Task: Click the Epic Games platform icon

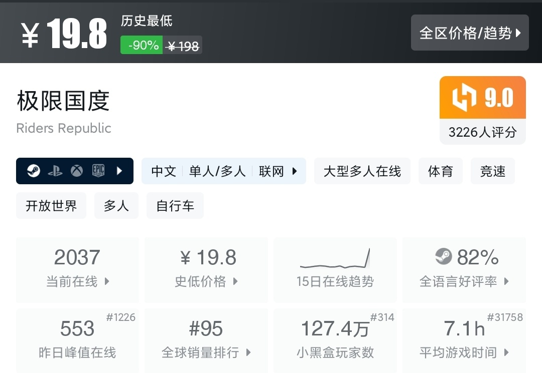Action: [97, 171]
